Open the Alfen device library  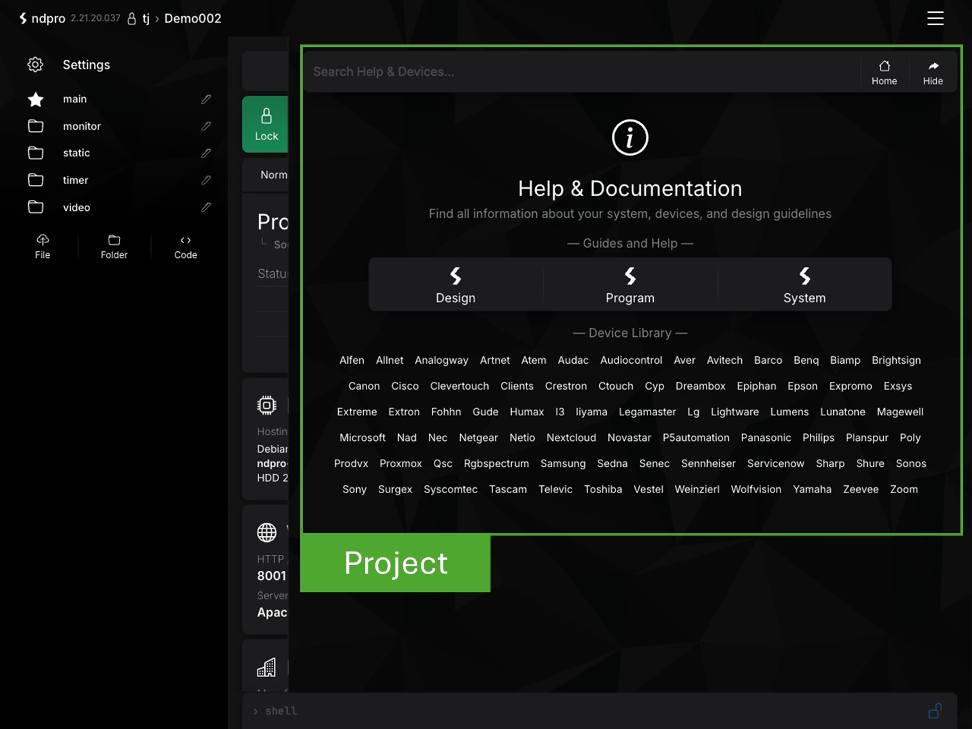click(352, 360)
